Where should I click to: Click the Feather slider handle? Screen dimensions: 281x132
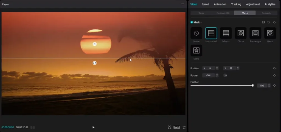point(253,86)
